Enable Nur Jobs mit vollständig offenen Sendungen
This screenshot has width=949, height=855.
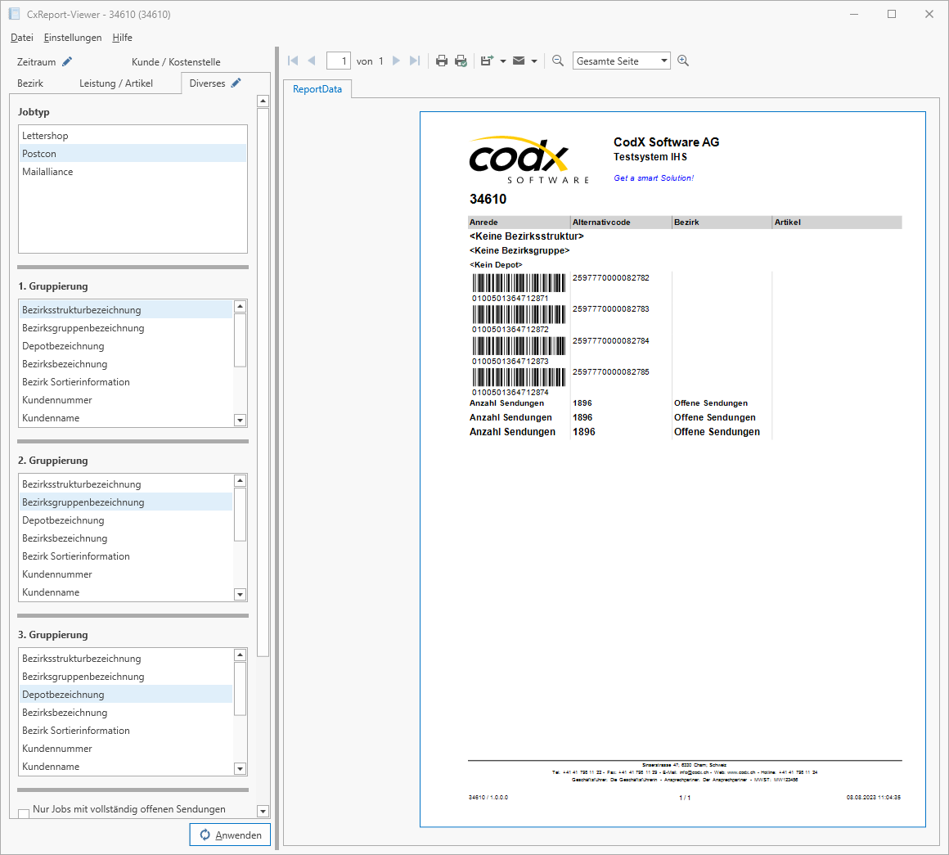coord(24,813)
